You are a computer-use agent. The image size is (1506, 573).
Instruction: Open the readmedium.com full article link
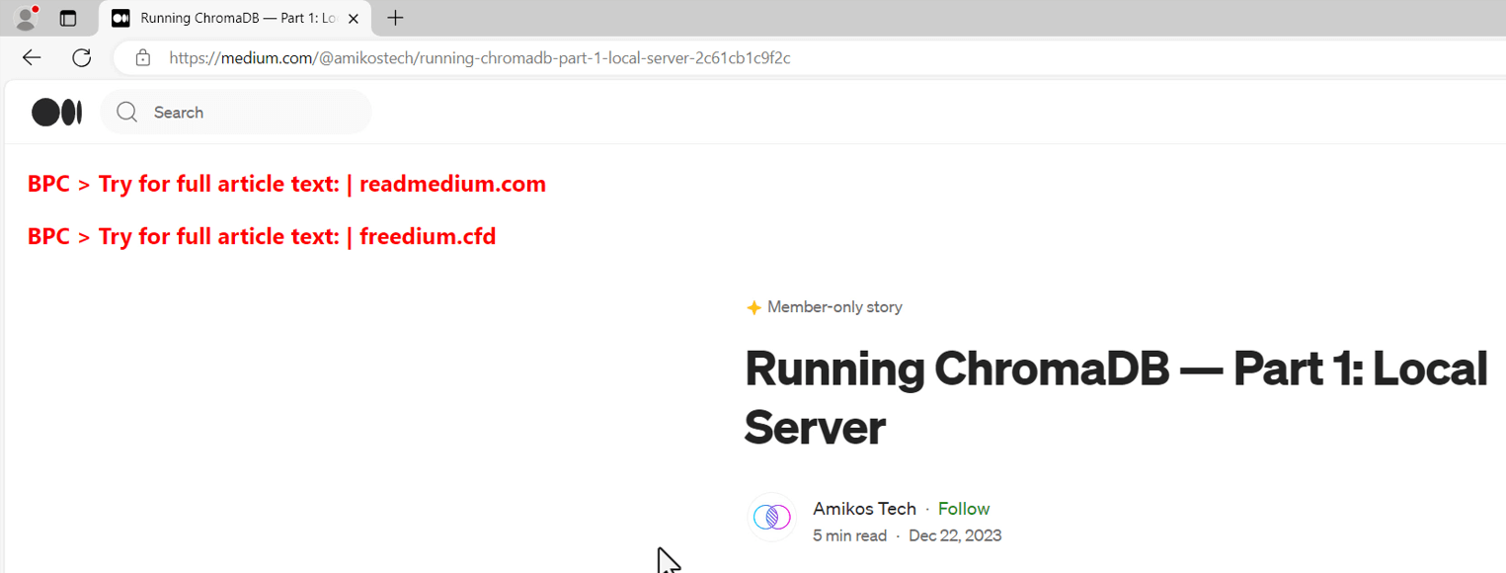[452, 184]
